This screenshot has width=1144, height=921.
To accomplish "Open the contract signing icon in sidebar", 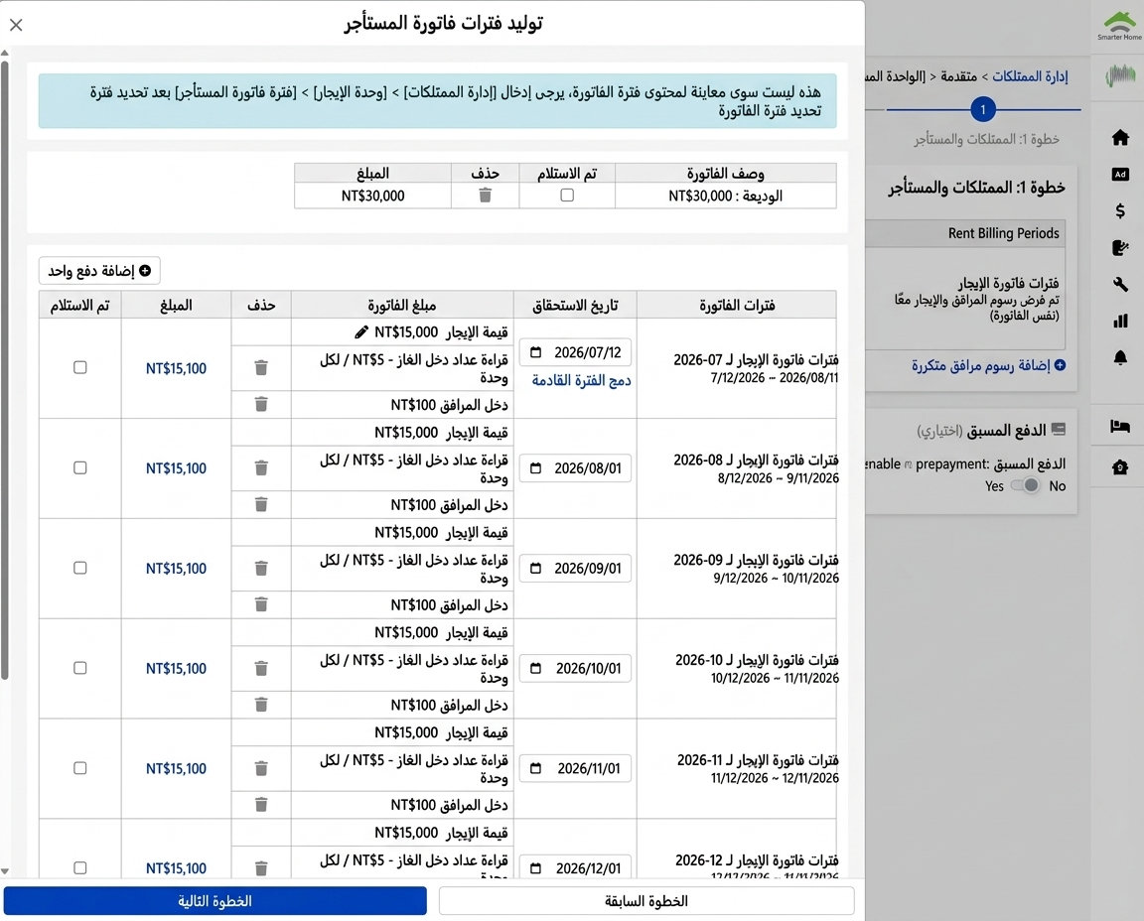I will 1120,248.
